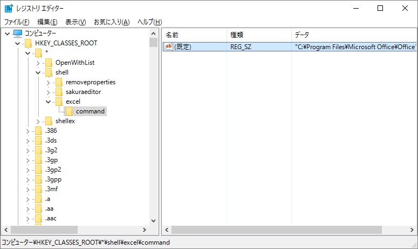Collapse the HKEY_CLASSES_ROOT node
Viewport: 418px width, 249px height.
point(18,43)
